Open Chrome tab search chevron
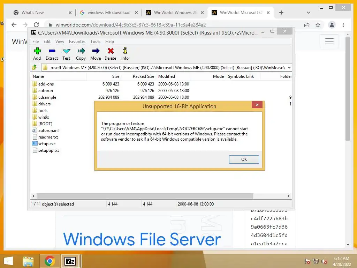Image resolution: width=357 pixels, height=268 pixels. pos(309,13)
